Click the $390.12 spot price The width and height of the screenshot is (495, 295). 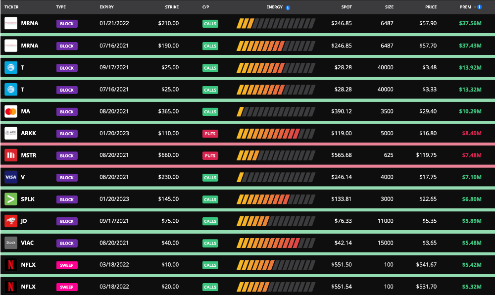click(x=342, y=111)
